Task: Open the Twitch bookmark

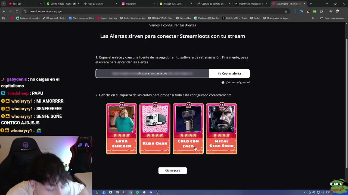Action: (x=255, y=18)
